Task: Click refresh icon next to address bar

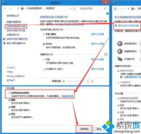Action: pyautogui.click(x=74, y=8)
